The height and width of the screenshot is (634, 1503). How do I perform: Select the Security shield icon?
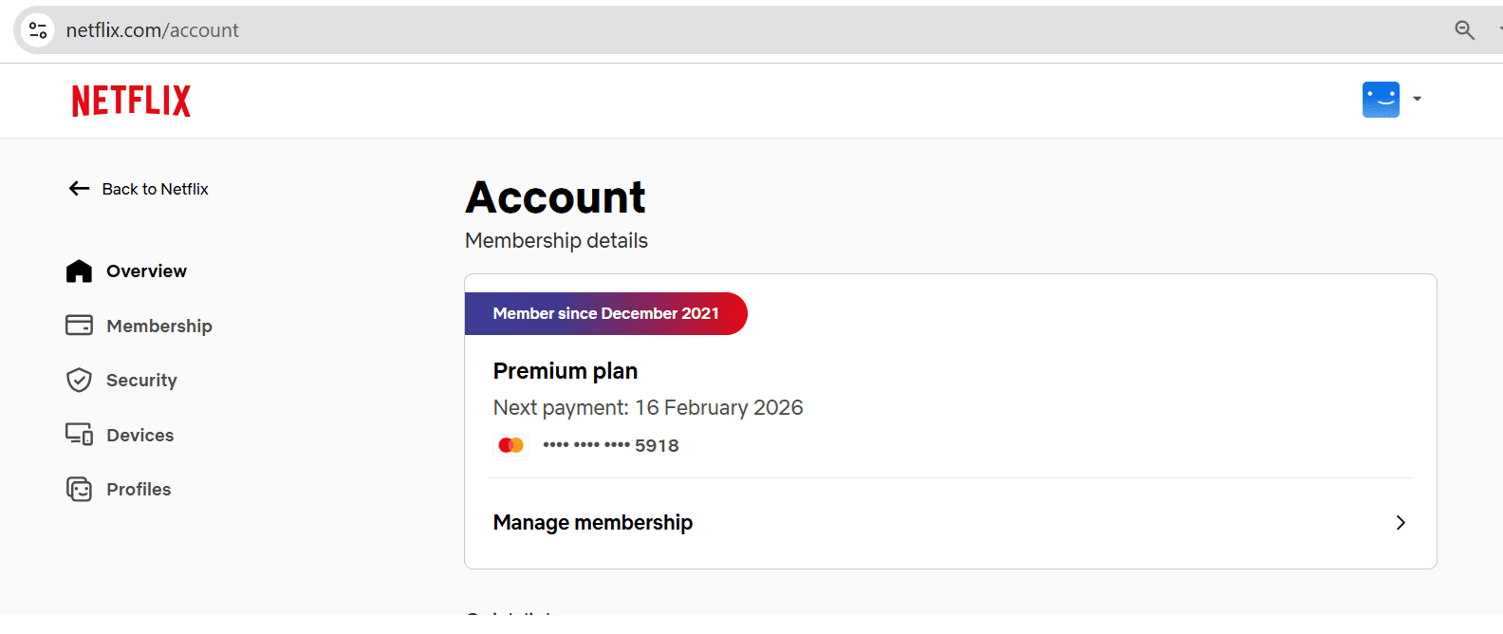click(79, 380)
